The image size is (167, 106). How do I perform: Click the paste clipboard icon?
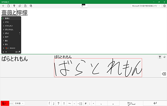pyautogui.click(x=25, y=6)
